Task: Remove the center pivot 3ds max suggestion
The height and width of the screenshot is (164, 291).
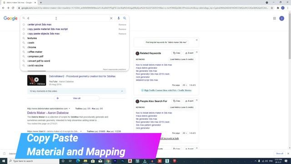Action: tap(122, 25)
